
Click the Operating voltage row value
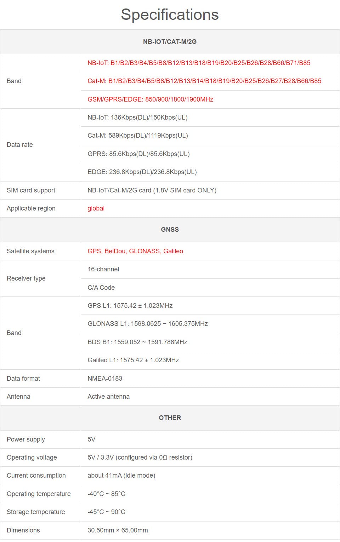140,457
